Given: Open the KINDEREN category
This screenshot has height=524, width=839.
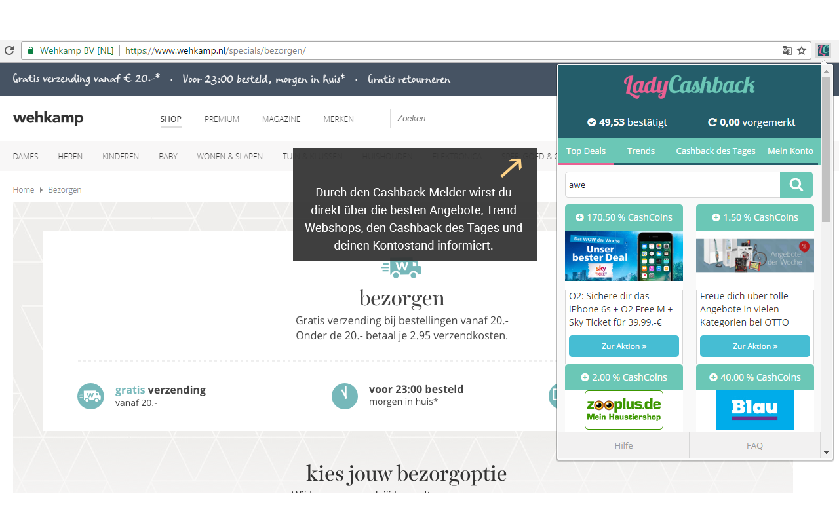Looking at the screenshot, I should pos(121,157).
